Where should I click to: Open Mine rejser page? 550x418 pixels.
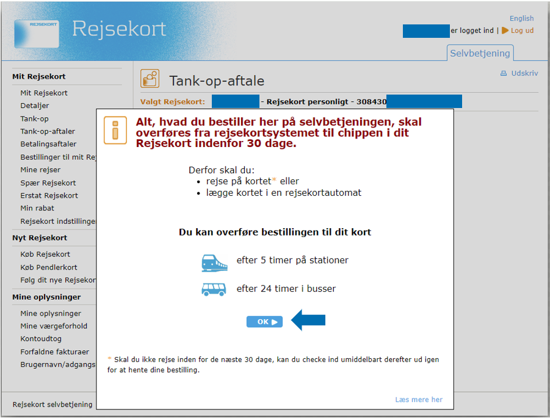(40, 170)
